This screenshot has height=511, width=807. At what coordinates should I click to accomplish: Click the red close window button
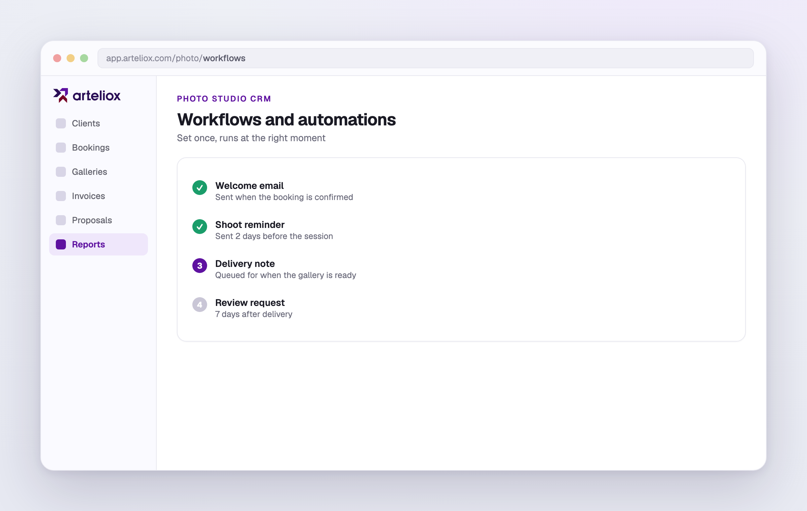[x=57, y=58]
